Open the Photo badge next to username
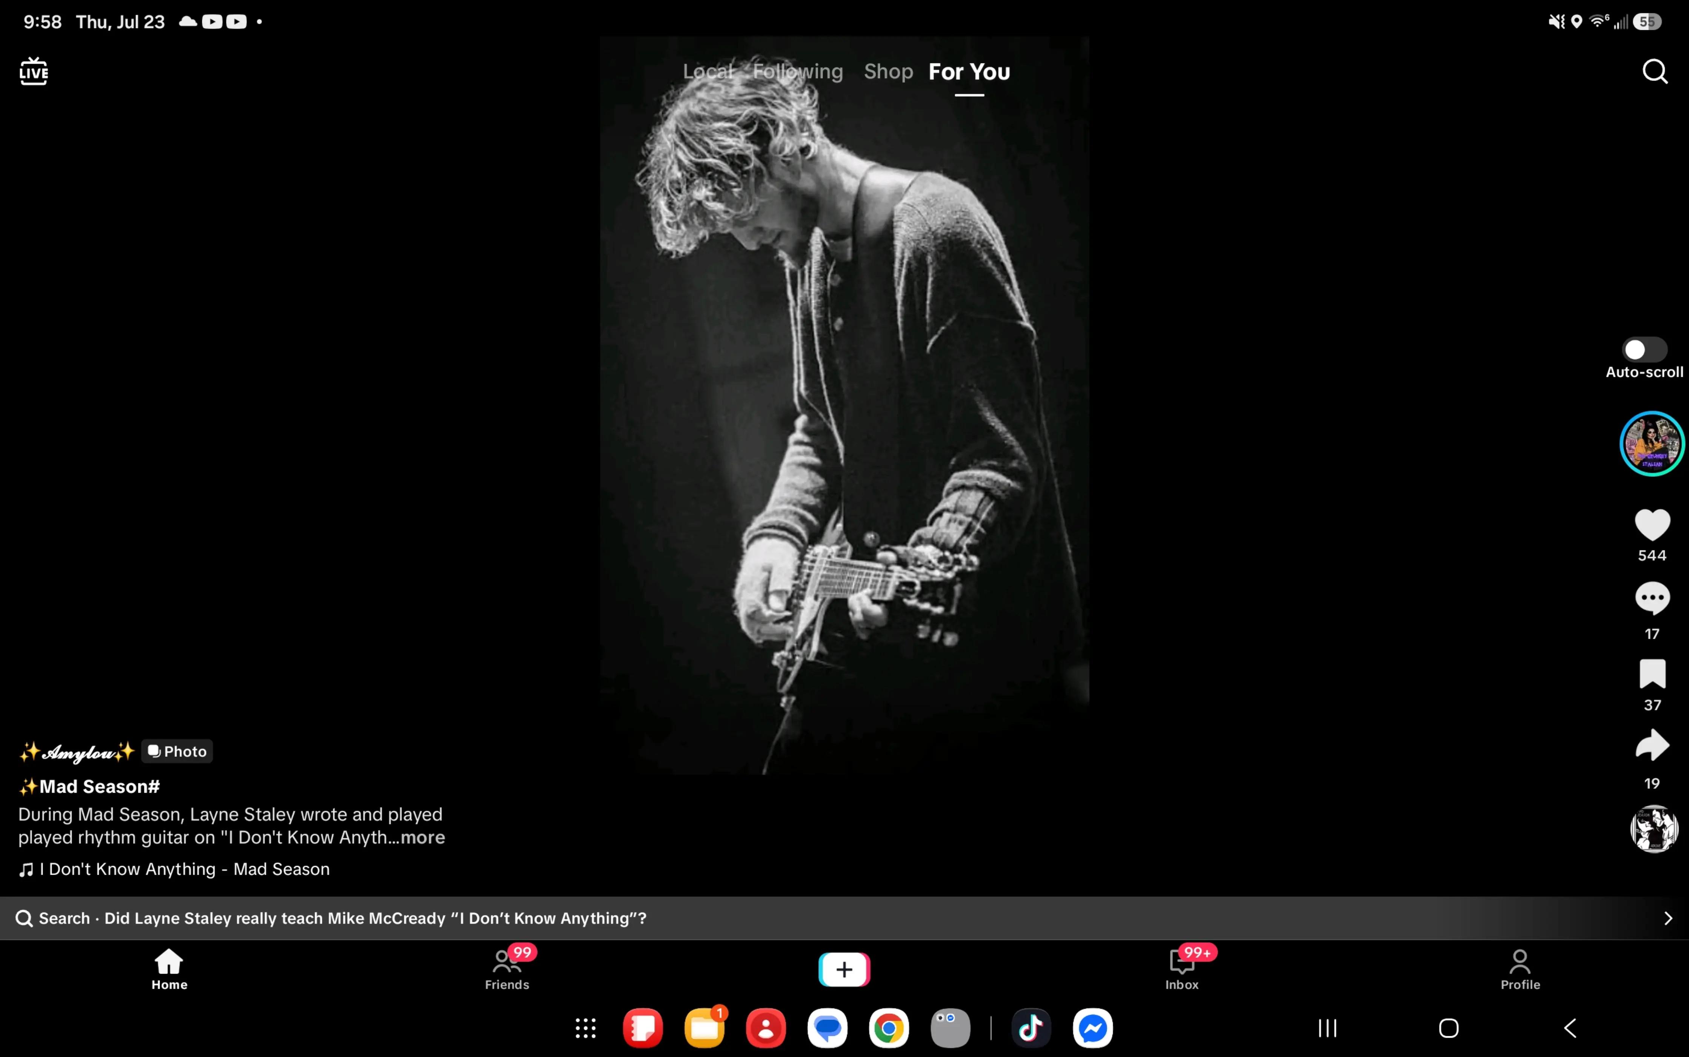Viewport: 1689px width, 1057px height. [x=177, y=752]
